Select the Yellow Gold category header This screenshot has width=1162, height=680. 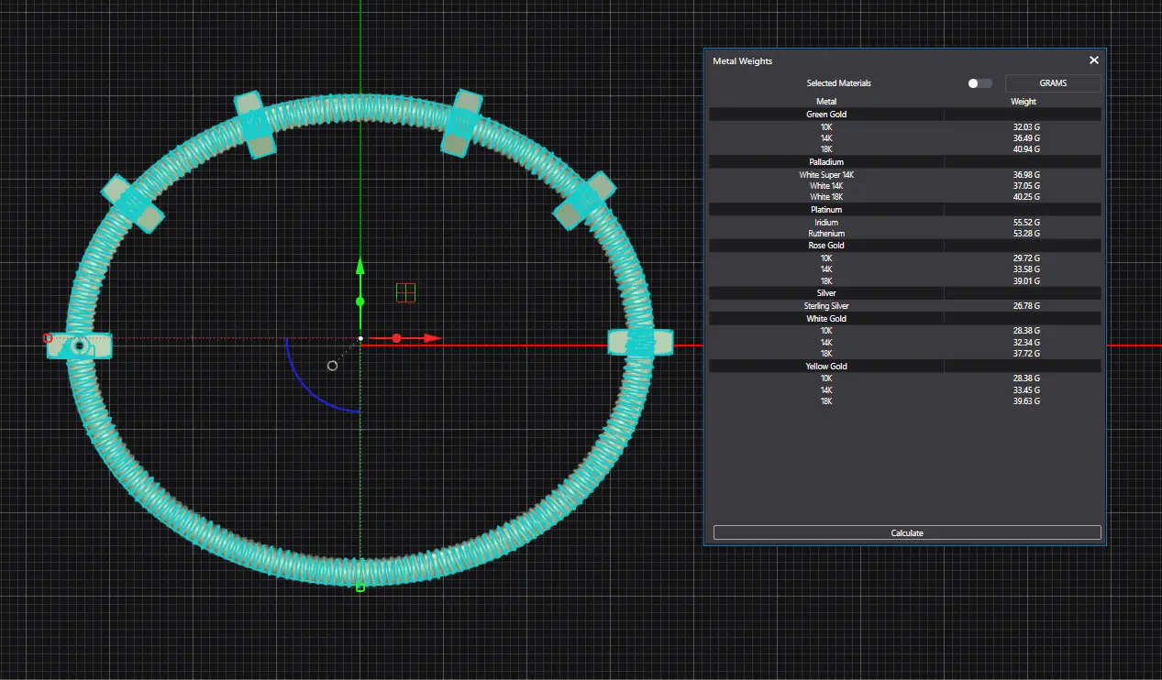click(826, 367)
